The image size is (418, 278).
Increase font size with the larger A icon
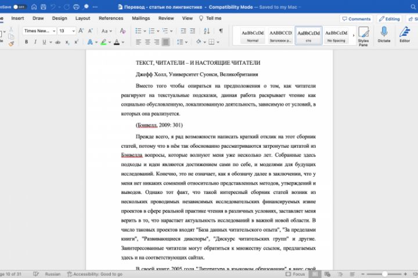(x=81, y=31)
